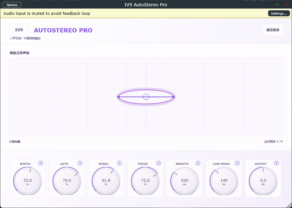Click the WIDTH knob at 55.0 %
The height and width of the screenshot is (208, 292).
(28, 181)
